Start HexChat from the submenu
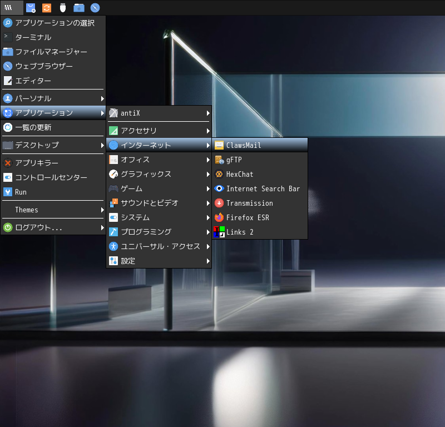The image size is (445, 427). pyautogui.click(x=240, y=174)
